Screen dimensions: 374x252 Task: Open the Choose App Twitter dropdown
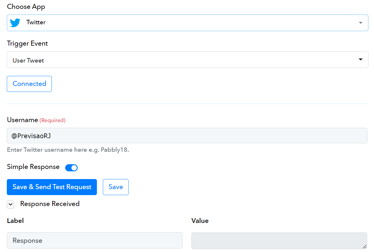[x=187, y=23]
